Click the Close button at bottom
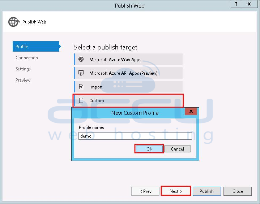 (238, 191)
